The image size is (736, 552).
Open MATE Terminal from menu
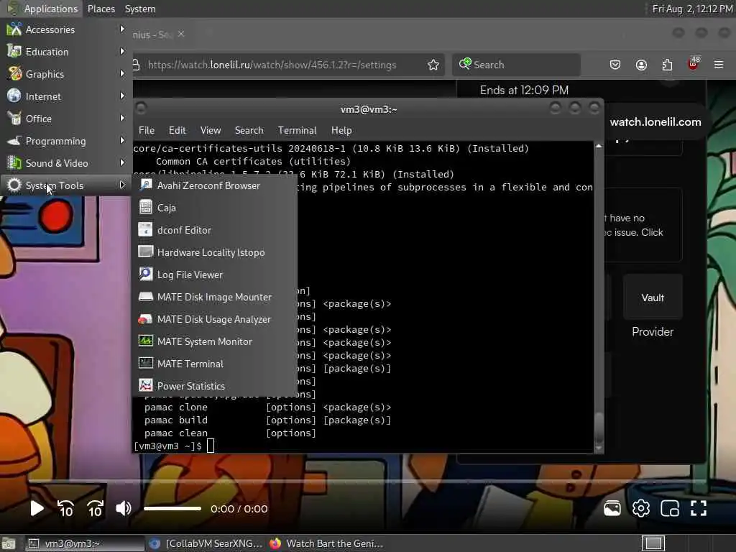pos(215,364)
